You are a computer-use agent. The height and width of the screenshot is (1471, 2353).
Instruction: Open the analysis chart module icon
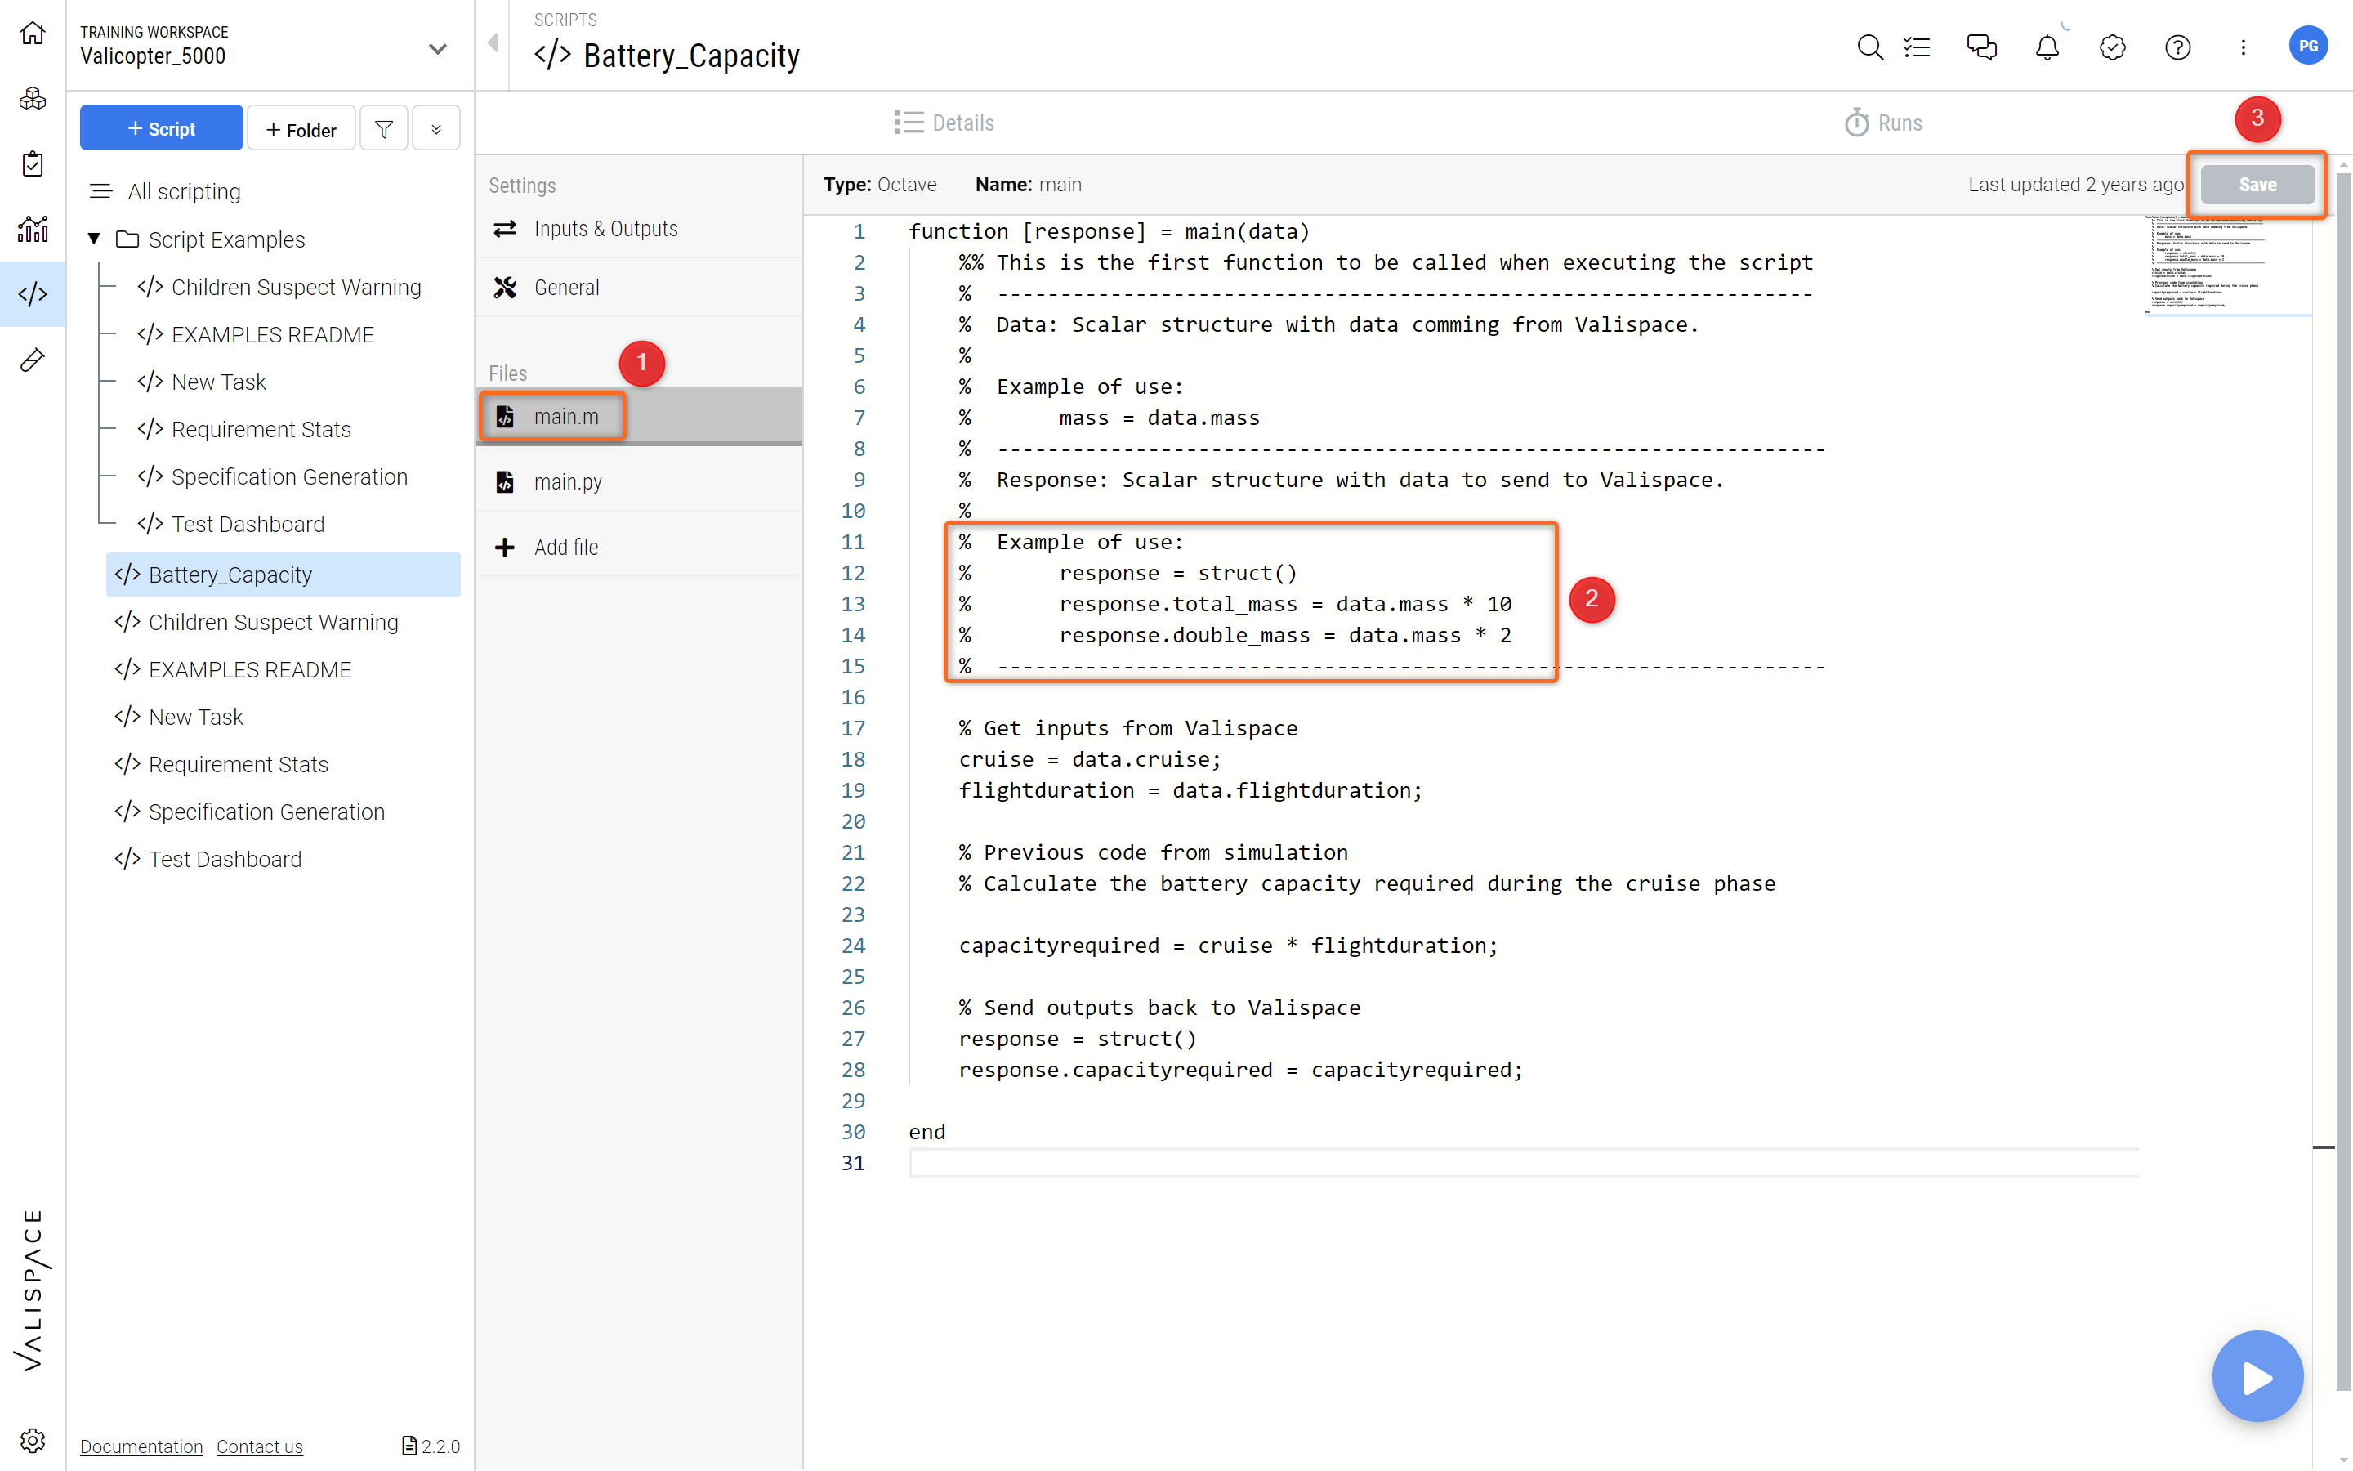[x=32, y=229]
